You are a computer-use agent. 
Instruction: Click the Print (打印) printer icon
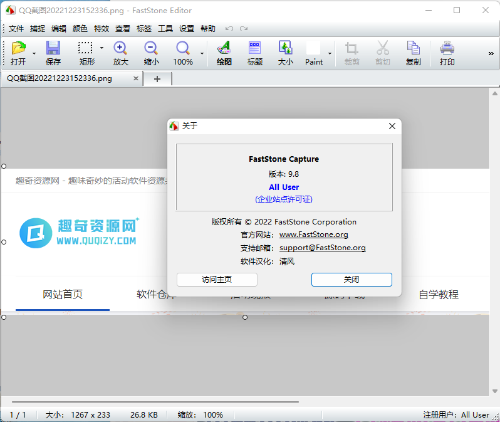click(x=447, y=49)
